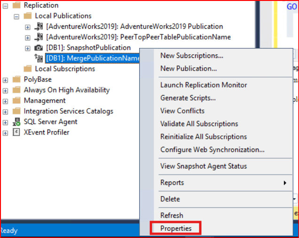Select Integration Services Catalogs item

click(x=69, y=111)
